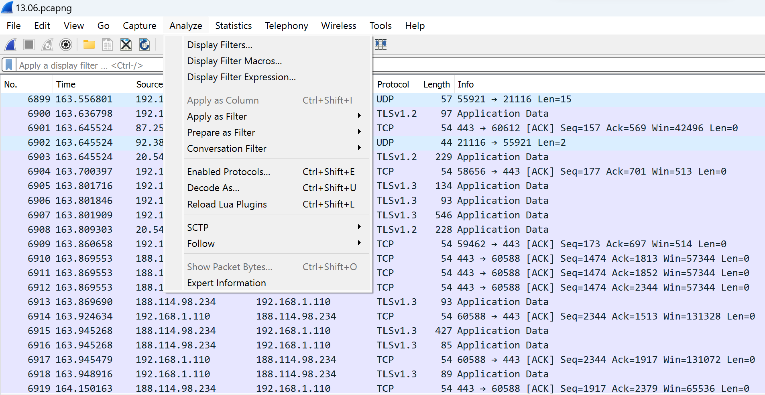Sort by the Length column header

click(437, 84)
